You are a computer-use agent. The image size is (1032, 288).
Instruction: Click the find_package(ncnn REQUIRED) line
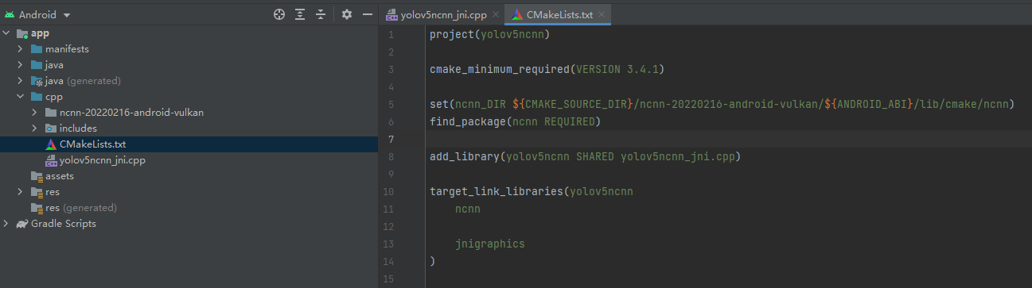pos(515,122)
